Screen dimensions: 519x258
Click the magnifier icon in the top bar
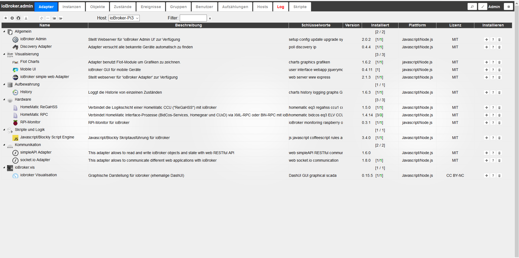click(472, 7)
